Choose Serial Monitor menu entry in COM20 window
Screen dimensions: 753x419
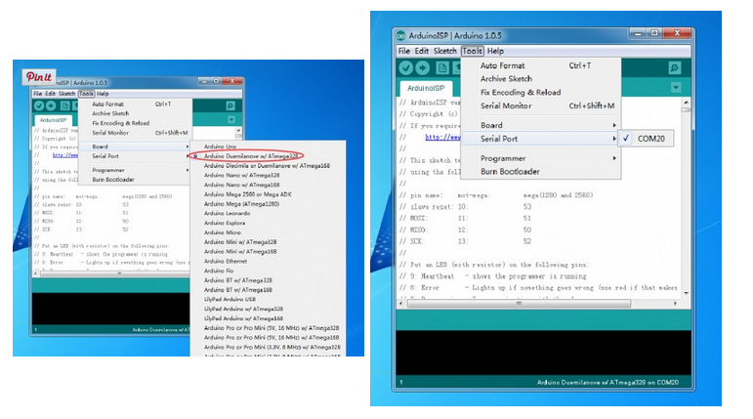540,105
